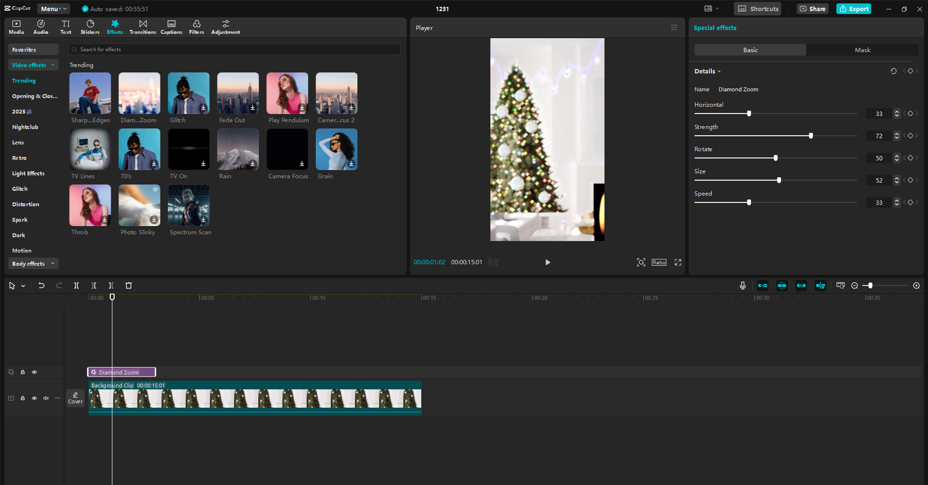Zoom out the timeline

854,285
